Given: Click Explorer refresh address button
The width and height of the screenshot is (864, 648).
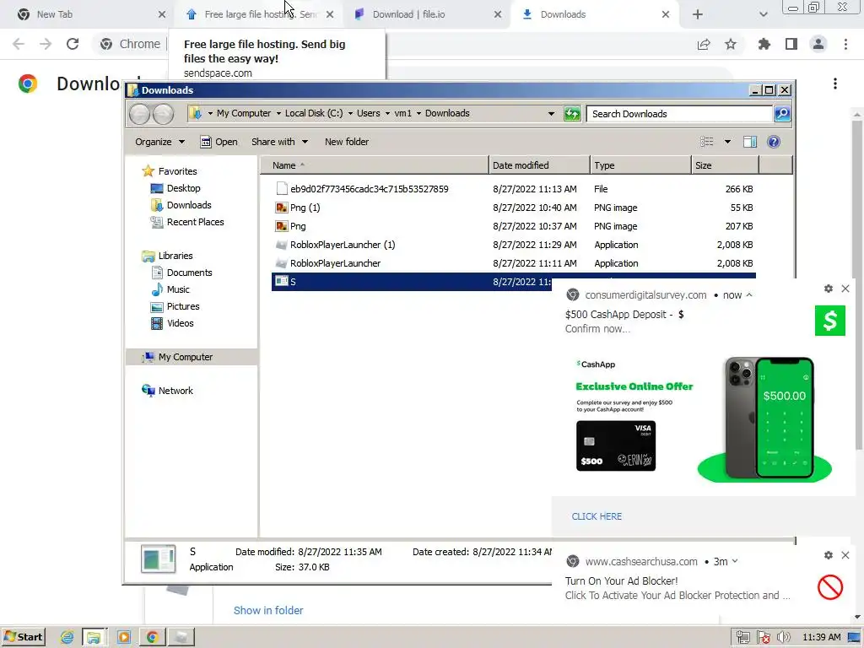Looking at the screenshot, I should (x=572, y=114).
